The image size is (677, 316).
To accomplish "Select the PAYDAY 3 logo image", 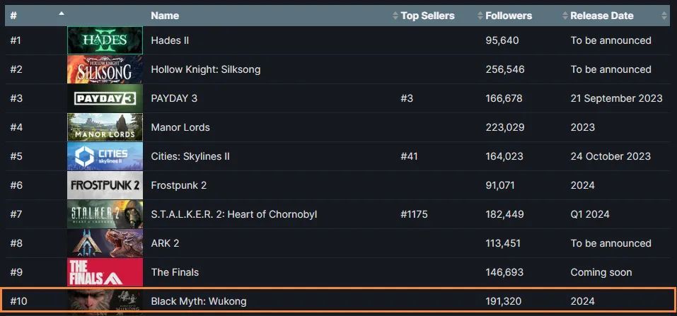I will coord(105,98).
